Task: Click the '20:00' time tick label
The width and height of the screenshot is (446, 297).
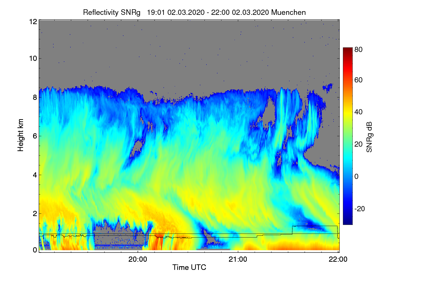Action: 138,260
